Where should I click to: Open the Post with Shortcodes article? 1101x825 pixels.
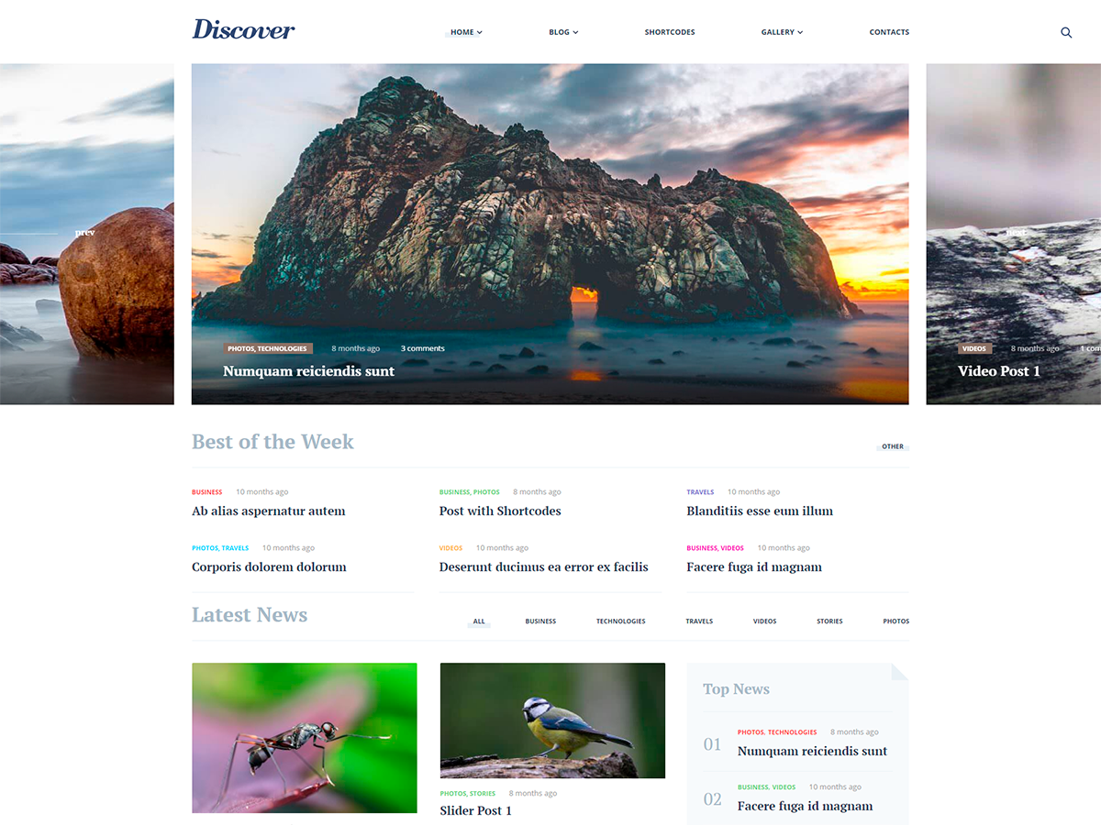[x=500, y=511]
